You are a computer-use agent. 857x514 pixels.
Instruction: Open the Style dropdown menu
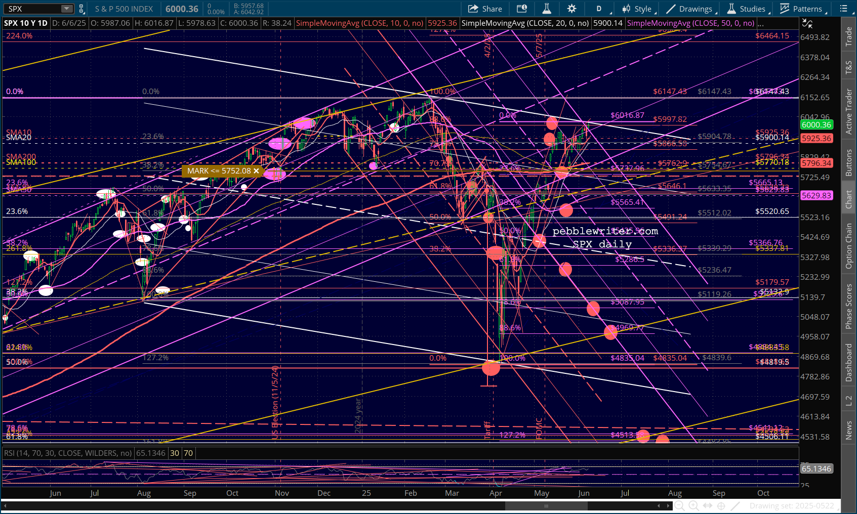[x=639, y=9]
